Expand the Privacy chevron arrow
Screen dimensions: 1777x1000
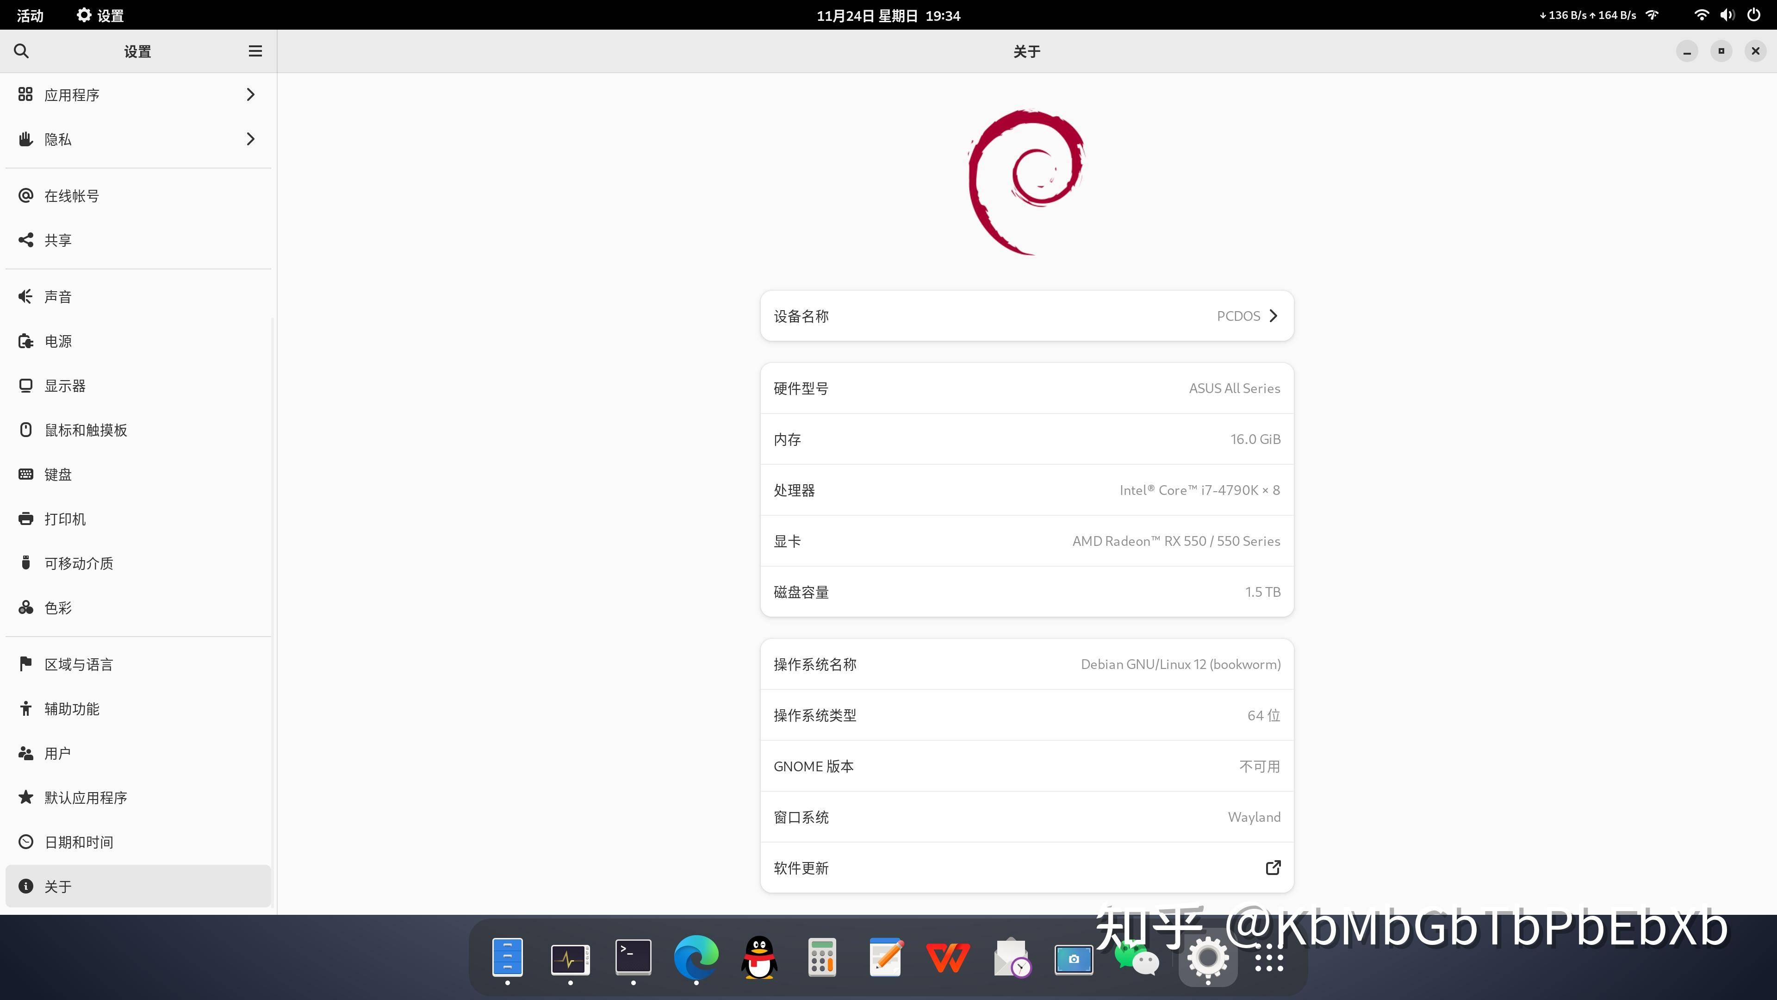pos(250,139)
